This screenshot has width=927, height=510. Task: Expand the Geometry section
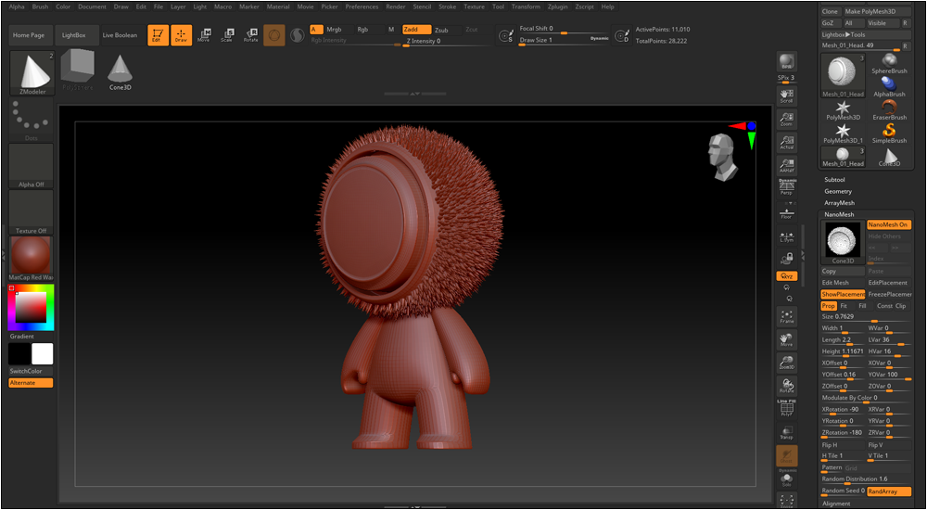coord(838,191)
